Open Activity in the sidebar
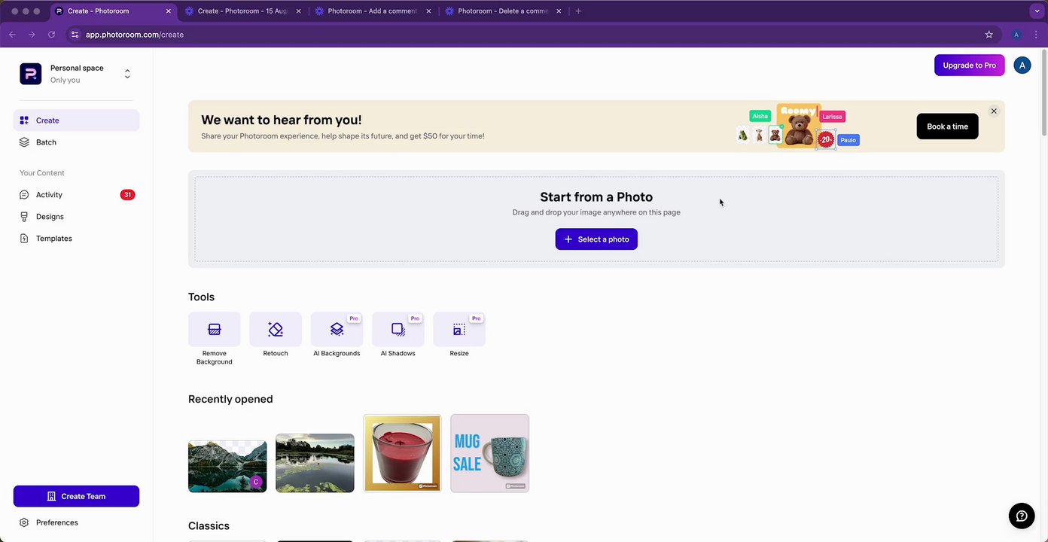The width and height of the screenshot is (1048, 542). (x=76, y=195)
